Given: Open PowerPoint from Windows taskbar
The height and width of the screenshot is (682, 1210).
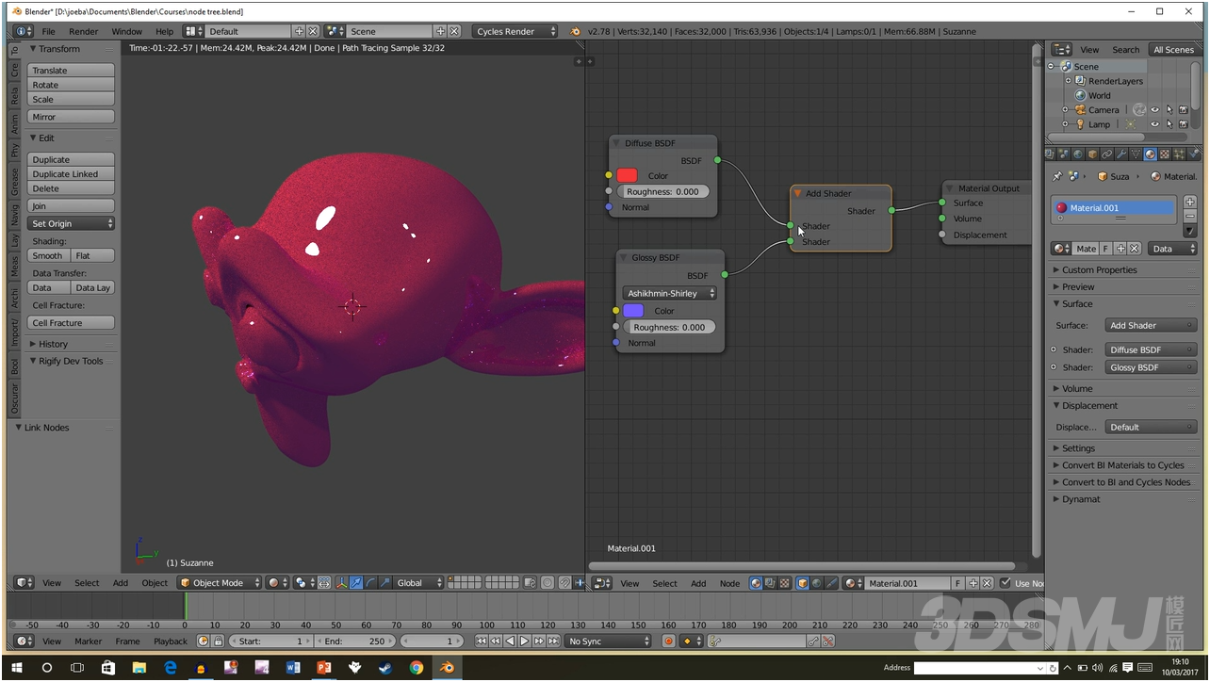Looking at the screenshot, I should [x=323, y=668].
